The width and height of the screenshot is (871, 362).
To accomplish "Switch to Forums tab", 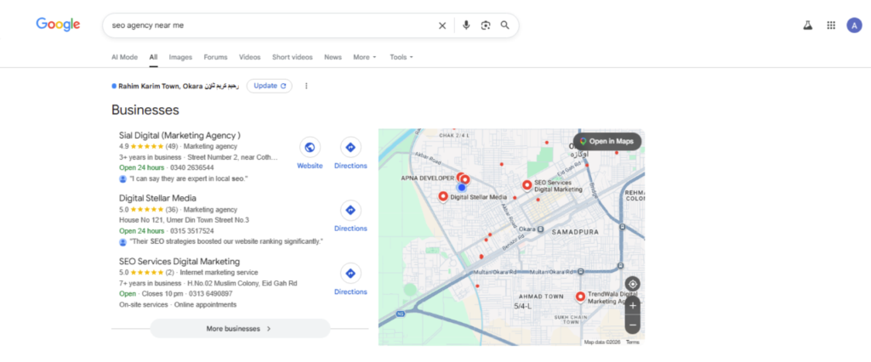I will click(x=215, y=57).
